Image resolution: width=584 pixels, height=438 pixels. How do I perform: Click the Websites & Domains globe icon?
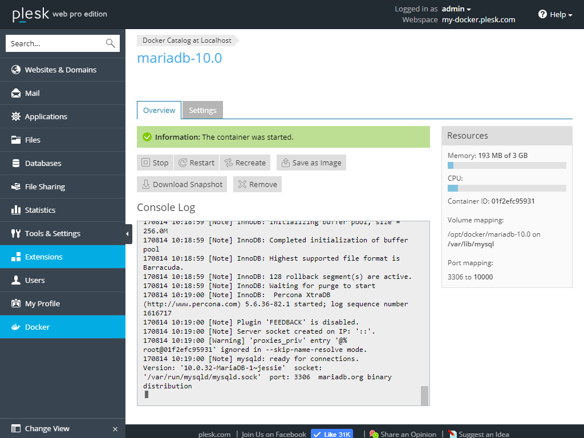15,70
